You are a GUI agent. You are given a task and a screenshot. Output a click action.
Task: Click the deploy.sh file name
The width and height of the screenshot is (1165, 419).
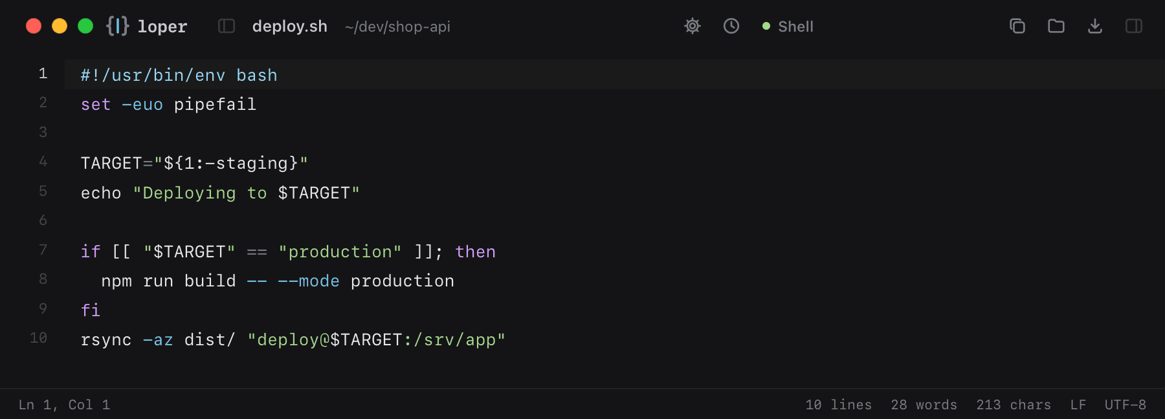pyautogui.click(x=290, y=27)
